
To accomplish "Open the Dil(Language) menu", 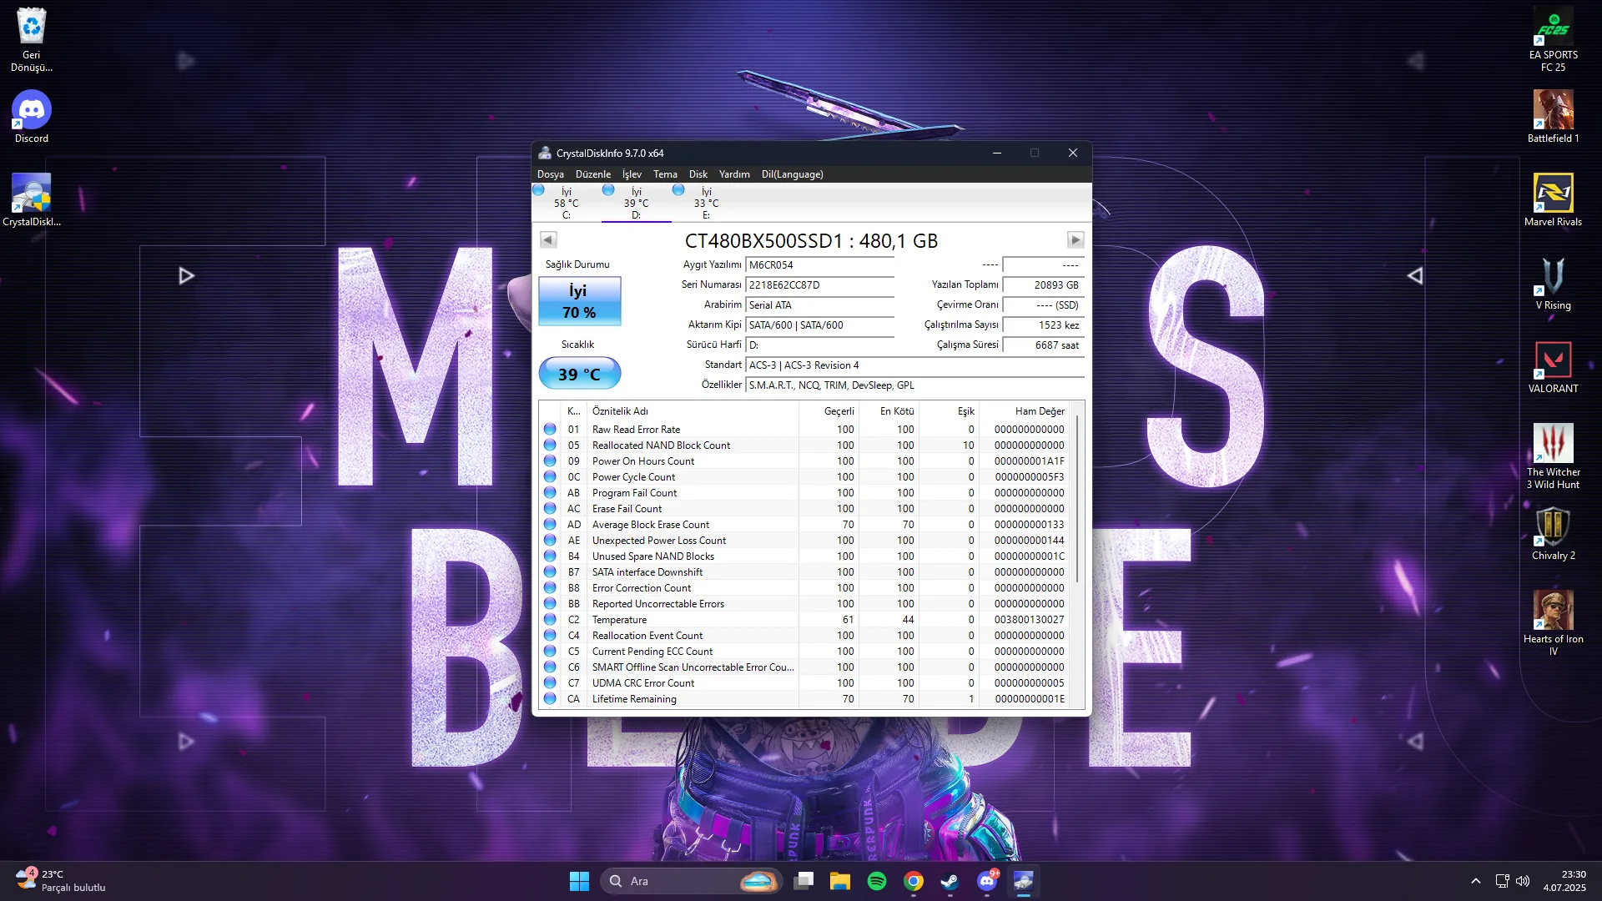I will pos(792,174).
